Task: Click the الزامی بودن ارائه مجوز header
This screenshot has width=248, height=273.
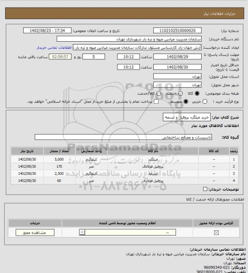Action: (216, 223)
